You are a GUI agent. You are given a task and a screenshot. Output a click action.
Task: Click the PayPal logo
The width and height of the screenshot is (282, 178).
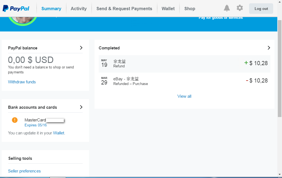tap(16, 9)
